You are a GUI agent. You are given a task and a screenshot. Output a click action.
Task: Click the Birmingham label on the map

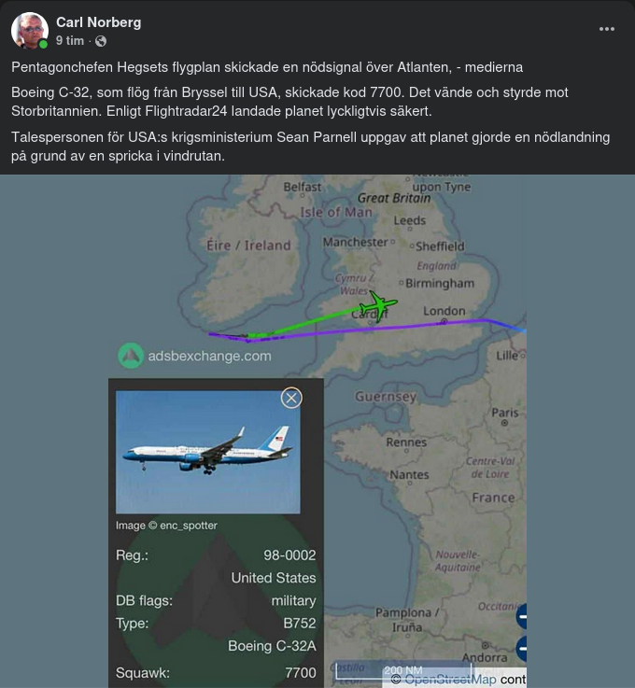pos(440,283)
